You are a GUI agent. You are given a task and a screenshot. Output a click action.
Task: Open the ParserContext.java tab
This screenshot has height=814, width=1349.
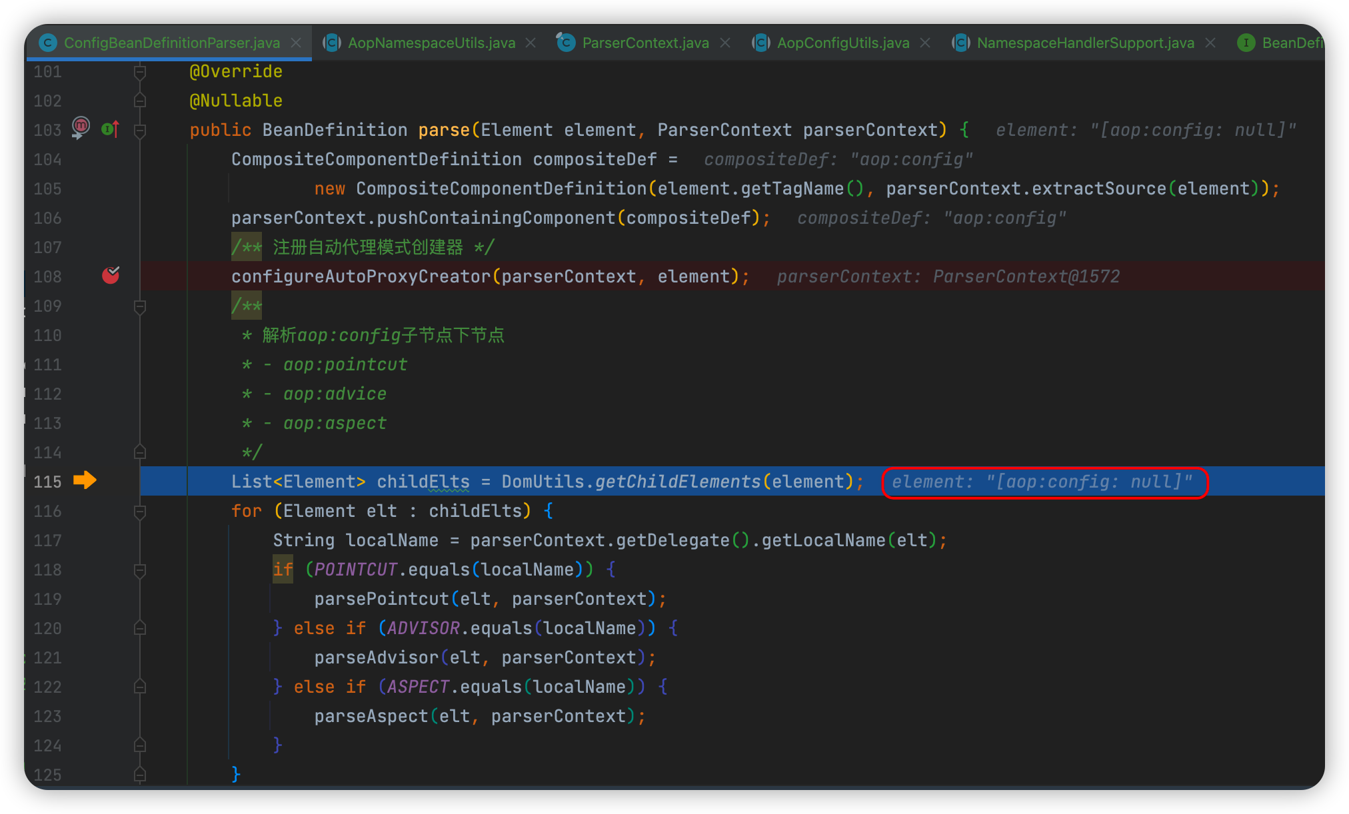click(x=645, y=43)
